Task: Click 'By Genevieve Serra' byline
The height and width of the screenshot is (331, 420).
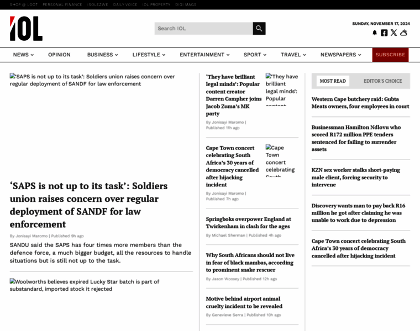Action: (224, 315)
